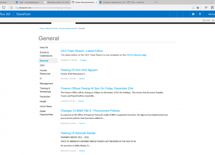Go to News & Events breadcrumb
215x155 pixels.
(x=52, y=29)
